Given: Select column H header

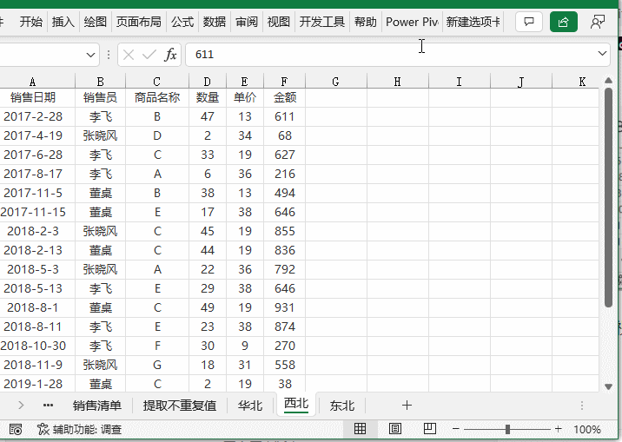Looking at the screenshot, I should tap(398, 82).
